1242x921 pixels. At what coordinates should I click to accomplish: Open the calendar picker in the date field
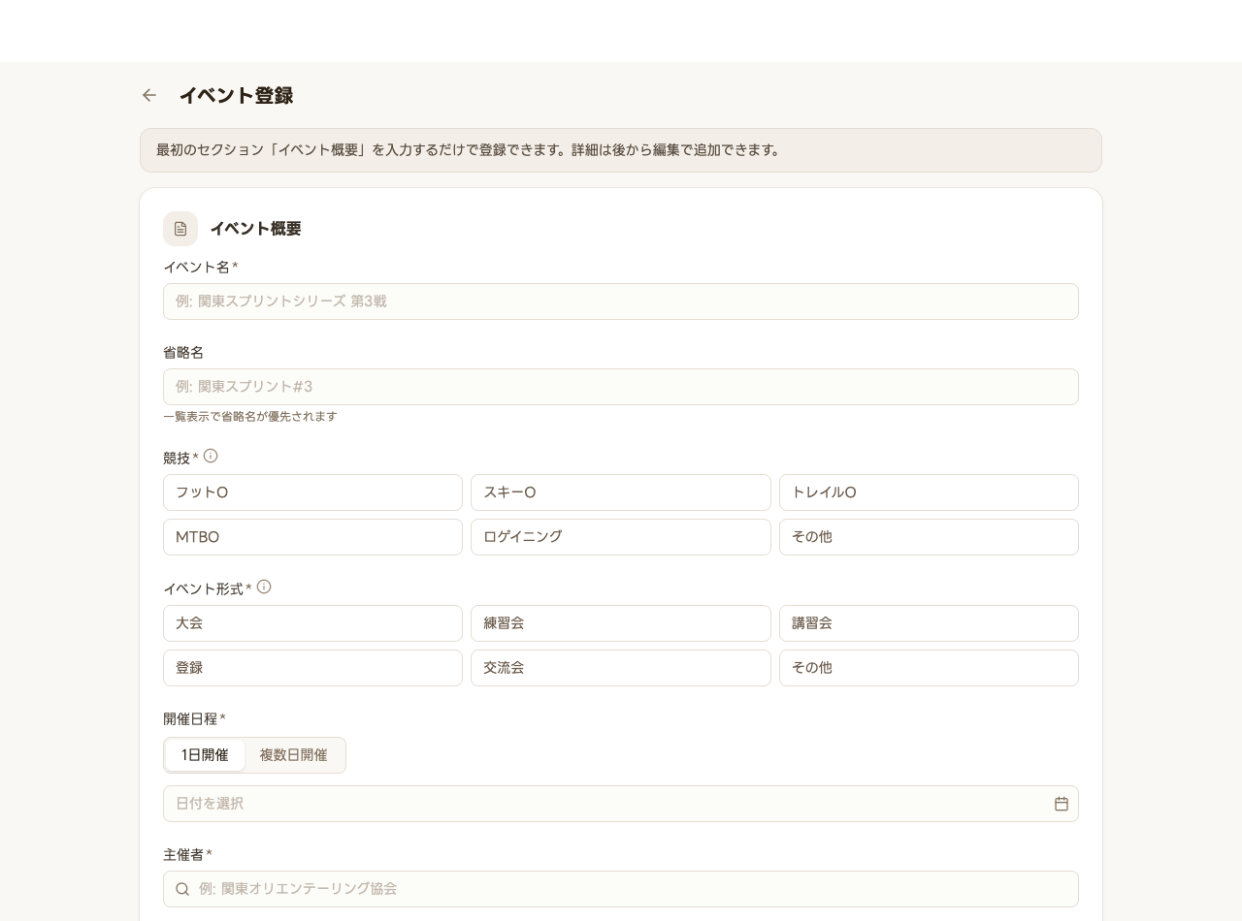pos(1060,803)
